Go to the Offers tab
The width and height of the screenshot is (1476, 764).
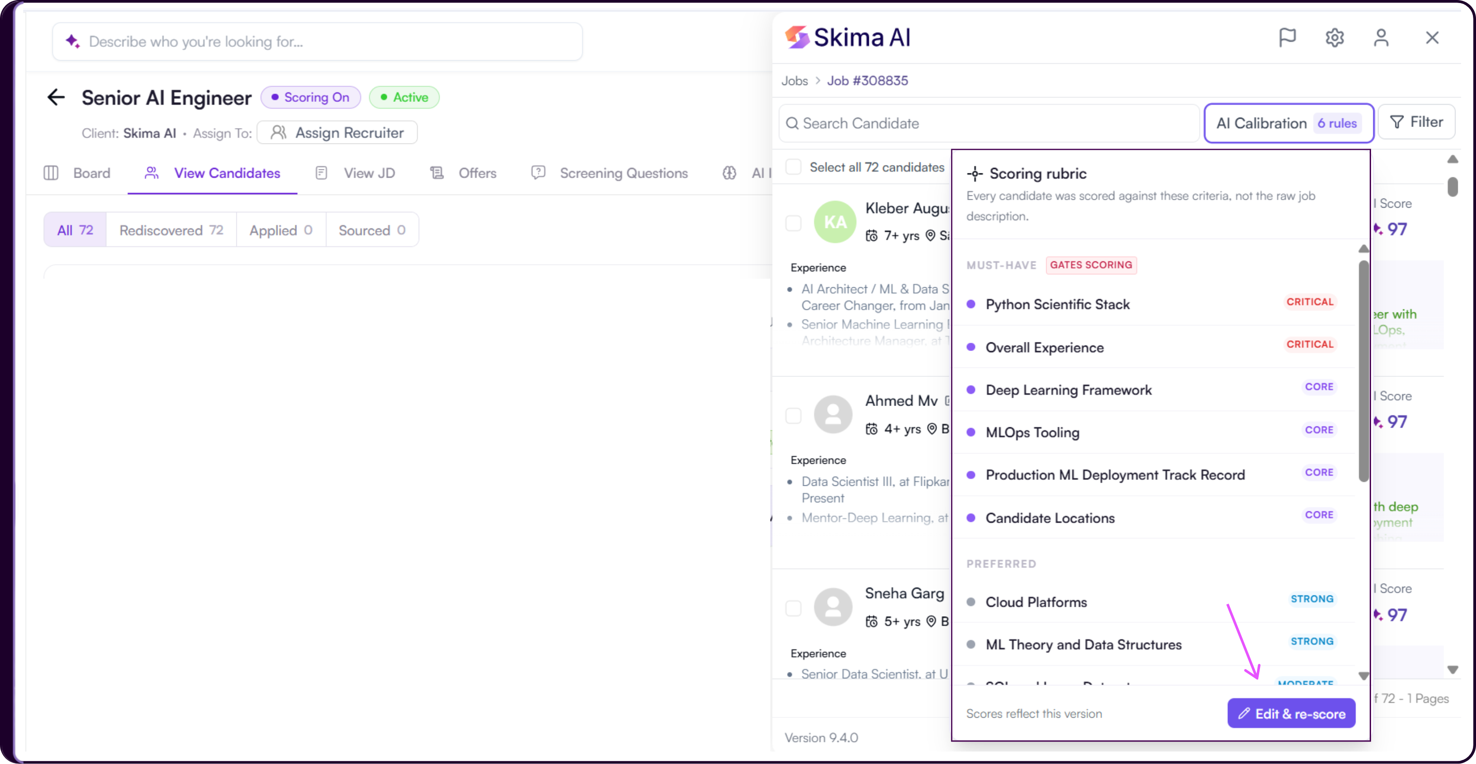(x=464, y=173)
